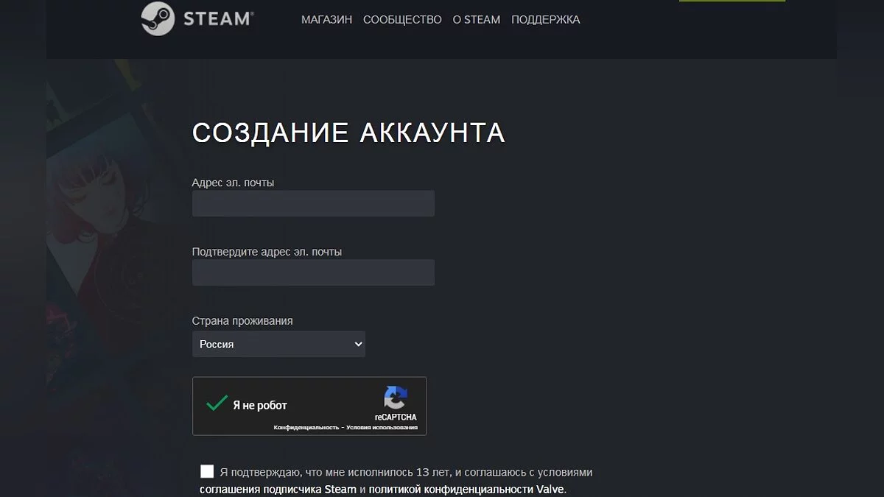Open the ПОДДЕРЖКА menu
The height and width of the screenshot is (497, 884).
point(546,20)
